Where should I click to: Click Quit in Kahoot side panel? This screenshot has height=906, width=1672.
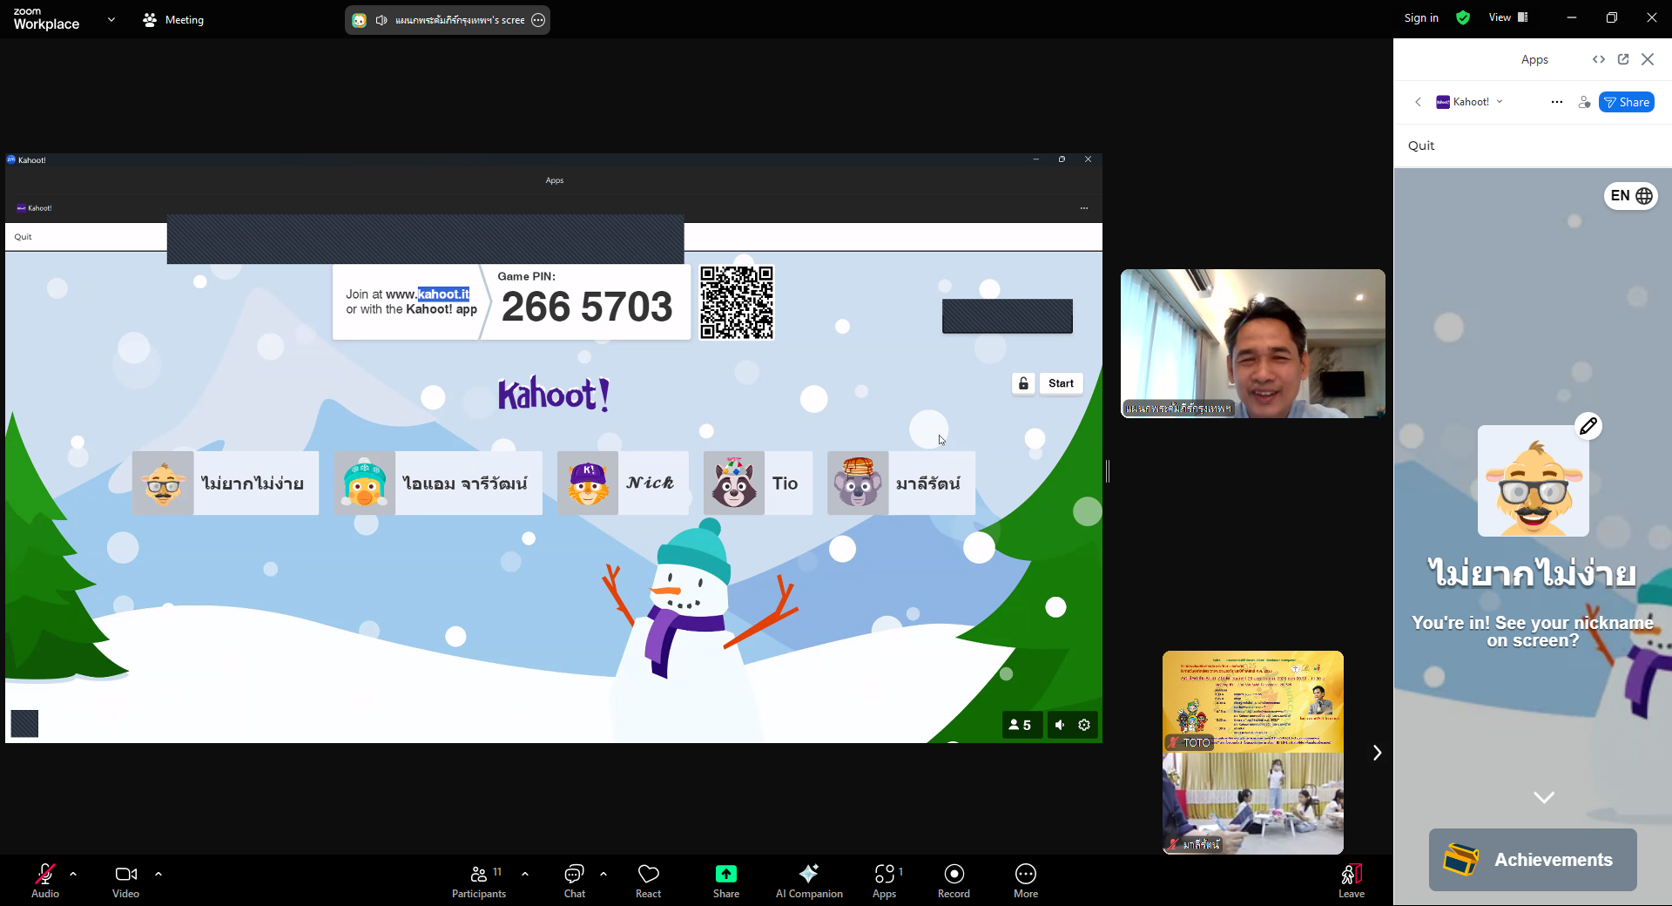point(1421,145)
